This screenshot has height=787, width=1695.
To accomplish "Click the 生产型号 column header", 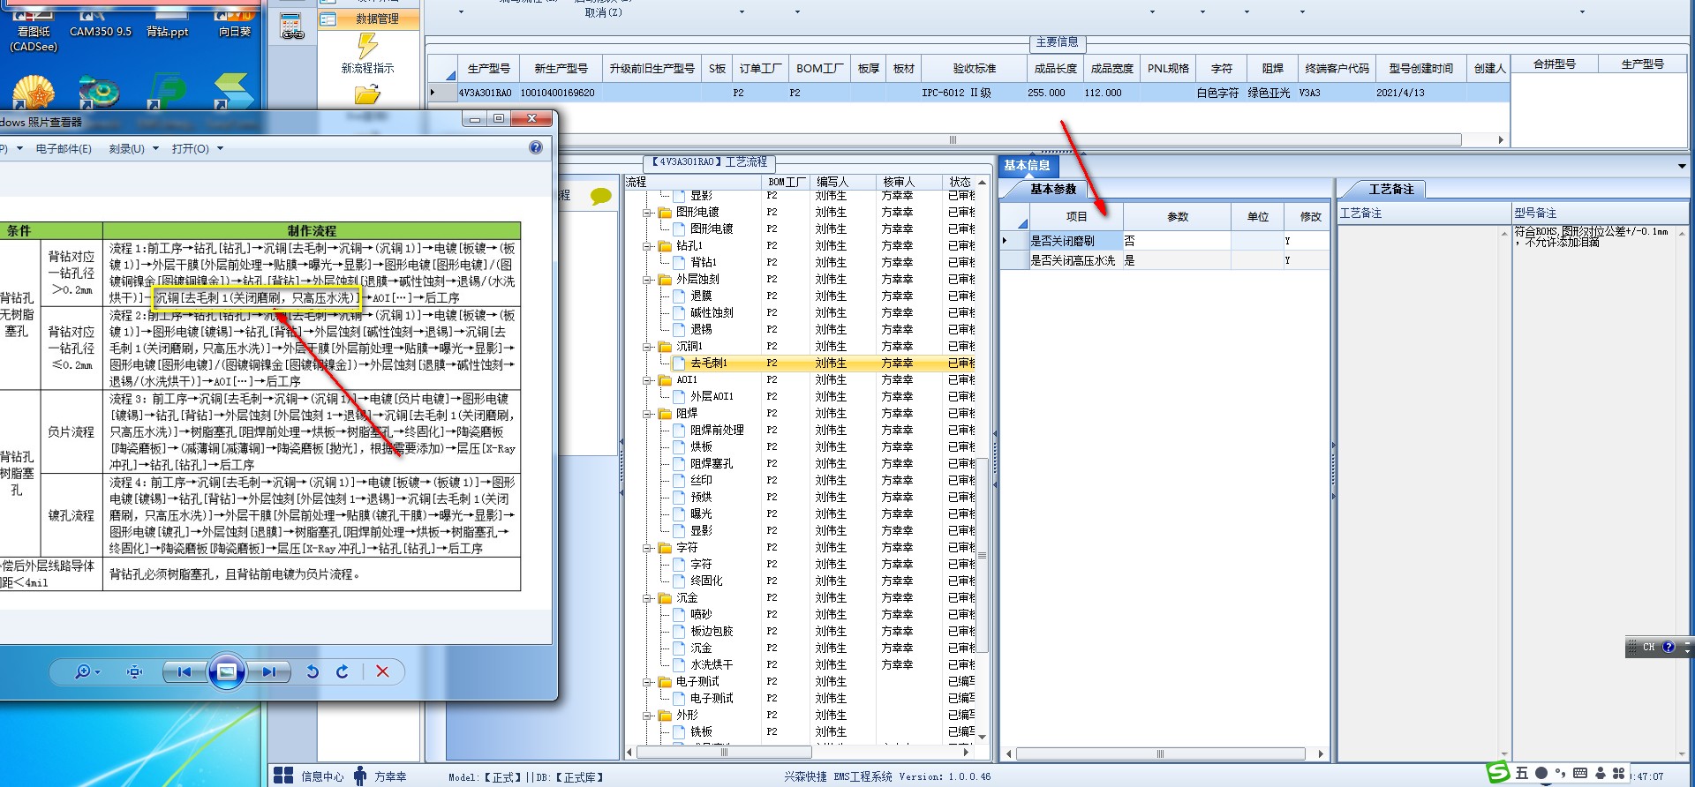I will [488, 68].
